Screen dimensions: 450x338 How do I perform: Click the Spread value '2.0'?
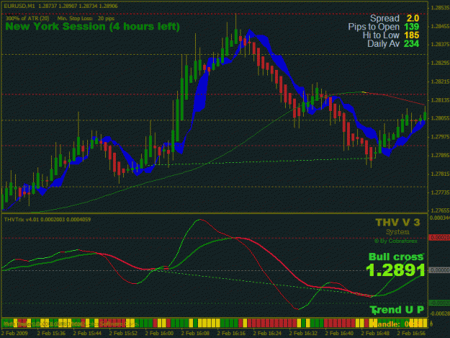pyautogui.click(x=413, y=19)
